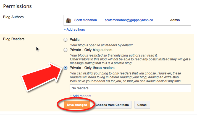Click the Blog Readers section label

tap(14, 39)
